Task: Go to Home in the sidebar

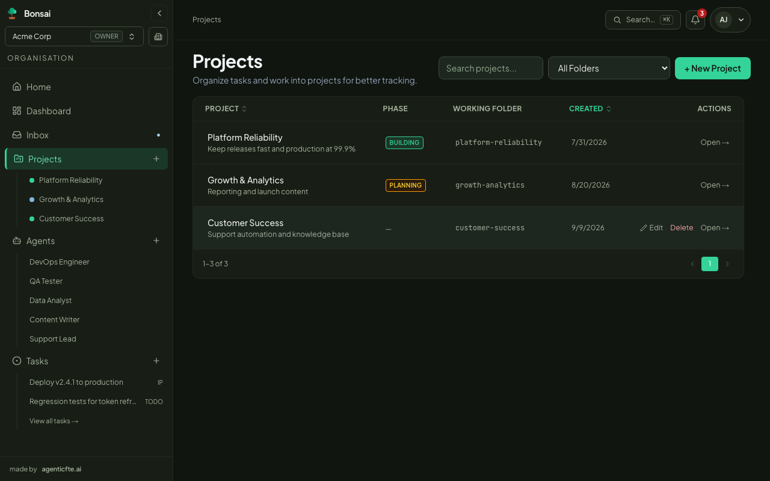Action: coord(86,87)
